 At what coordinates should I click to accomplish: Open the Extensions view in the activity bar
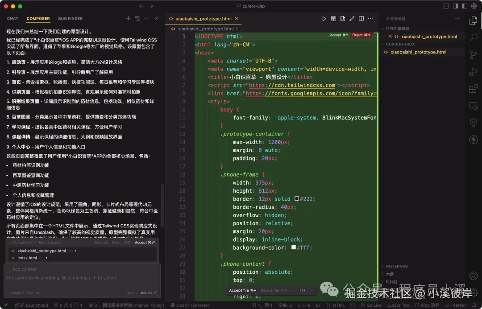pyautogui.click(x=473, y=88)
